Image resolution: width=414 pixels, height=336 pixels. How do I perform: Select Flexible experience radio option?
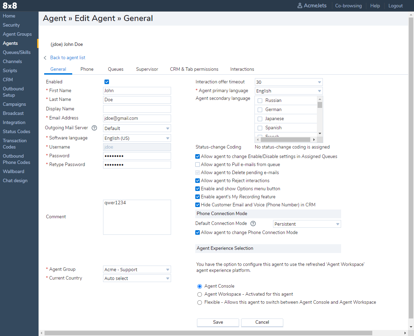click(x=199, y=302)
